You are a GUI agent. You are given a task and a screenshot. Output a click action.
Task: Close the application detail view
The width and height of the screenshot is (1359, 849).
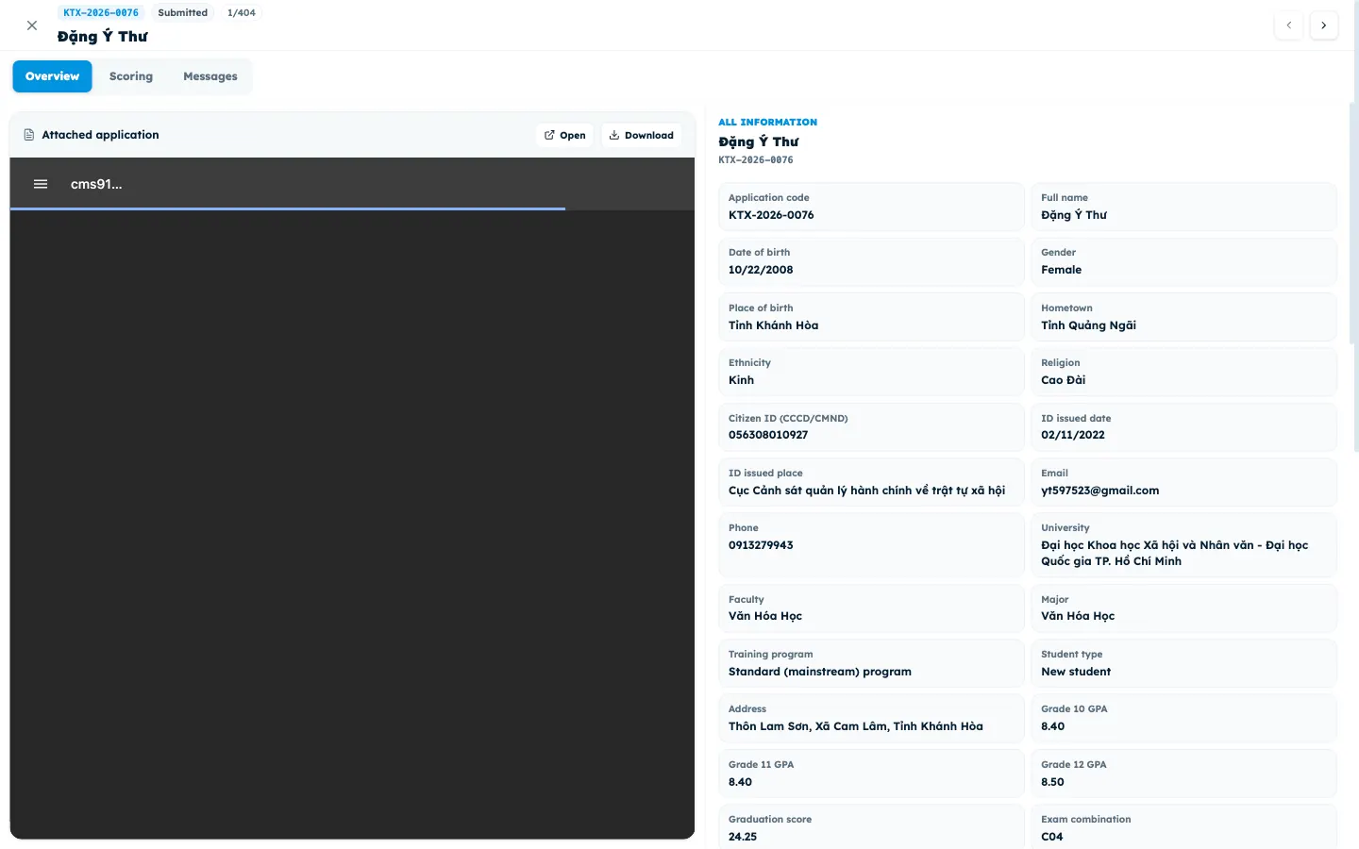tap(32, 25)
